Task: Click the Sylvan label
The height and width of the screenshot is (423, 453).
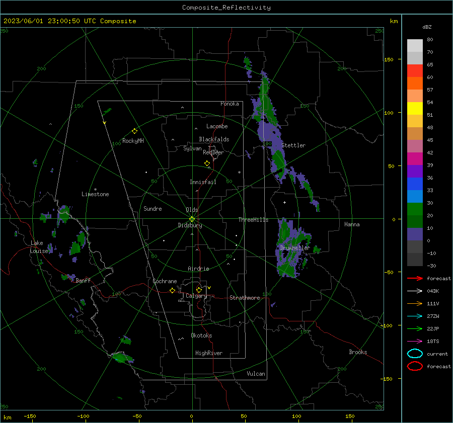Action: (192, 148)
